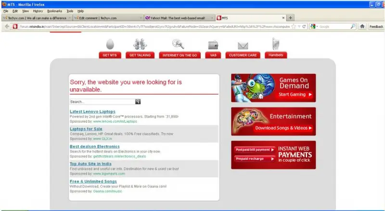Switch to the Techyv.com We all can make a difference tab

pos(37,18)
